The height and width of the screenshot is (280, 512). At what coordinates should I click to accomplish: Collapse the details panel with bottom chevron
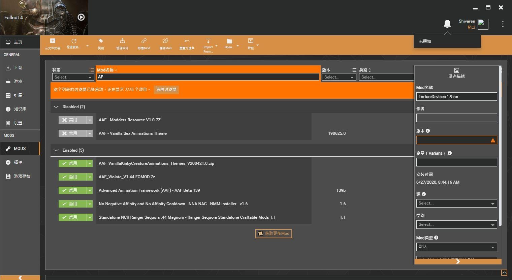(458, 261)
